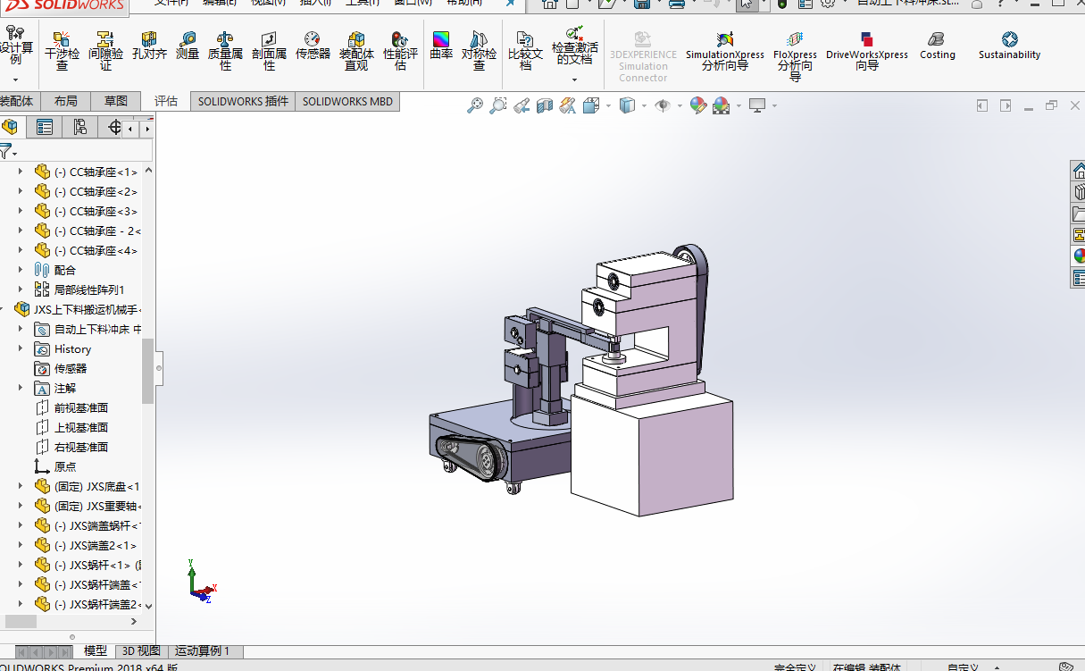
Task: Open Appearances task pane color ball
Action: [1079, 256]
